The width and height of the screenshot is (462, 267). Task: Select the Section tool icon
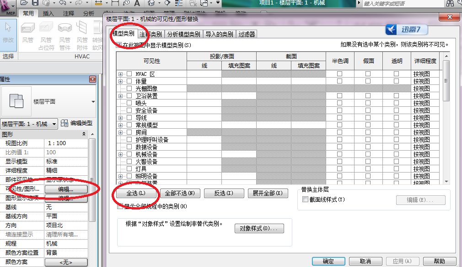click(x=167, y=3)
